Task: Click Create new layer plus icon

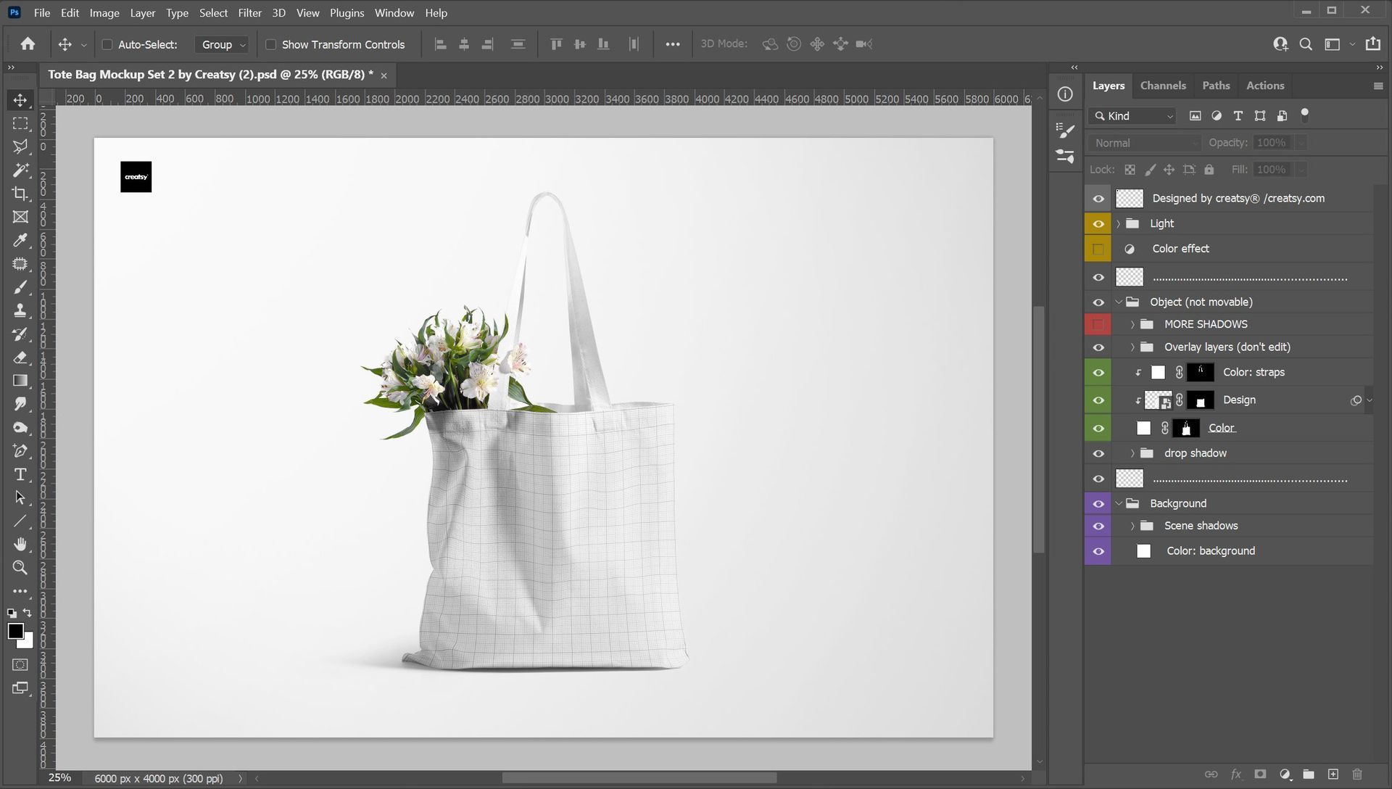Action: tap(1333, 774)
